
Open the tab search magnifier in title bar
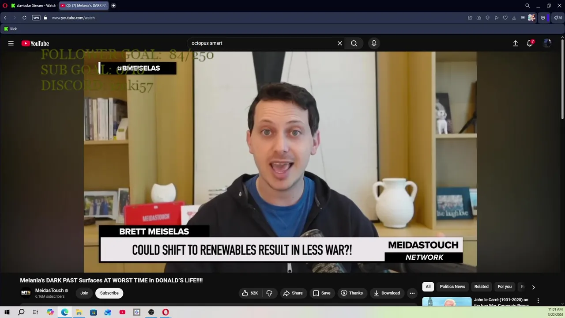(527, 6)
